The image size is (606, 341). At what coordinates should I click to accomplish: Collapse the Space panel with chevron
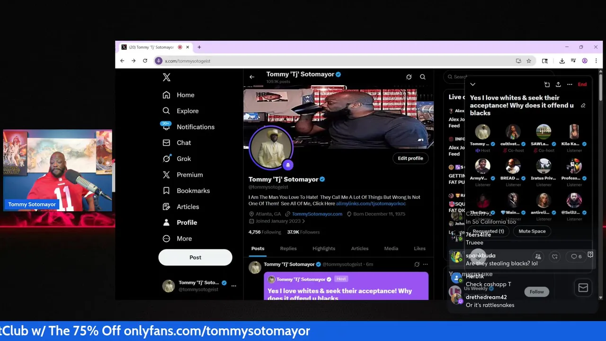(472, 84)
